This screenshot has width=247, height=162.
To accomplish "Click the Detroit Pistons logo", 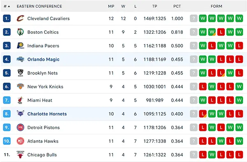I will (21, 127).
